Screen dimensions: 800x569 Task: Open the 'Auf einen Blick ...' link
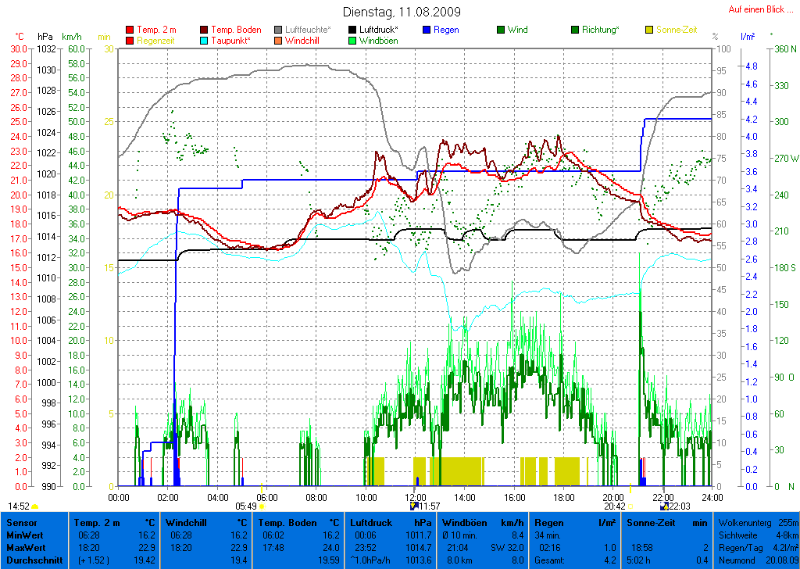[760, 9]
